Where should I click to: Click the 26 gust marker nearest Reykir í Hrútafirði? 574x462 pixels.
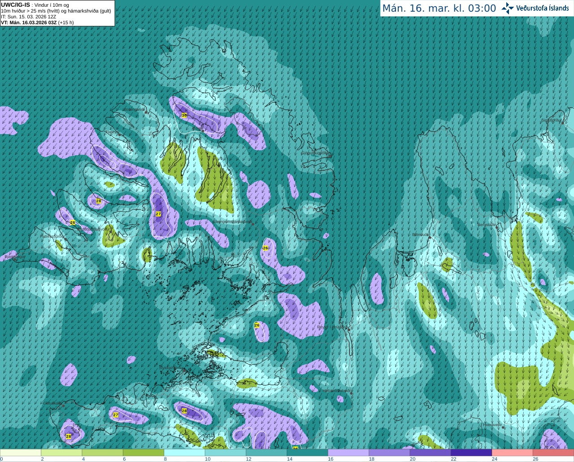(257, 325)
